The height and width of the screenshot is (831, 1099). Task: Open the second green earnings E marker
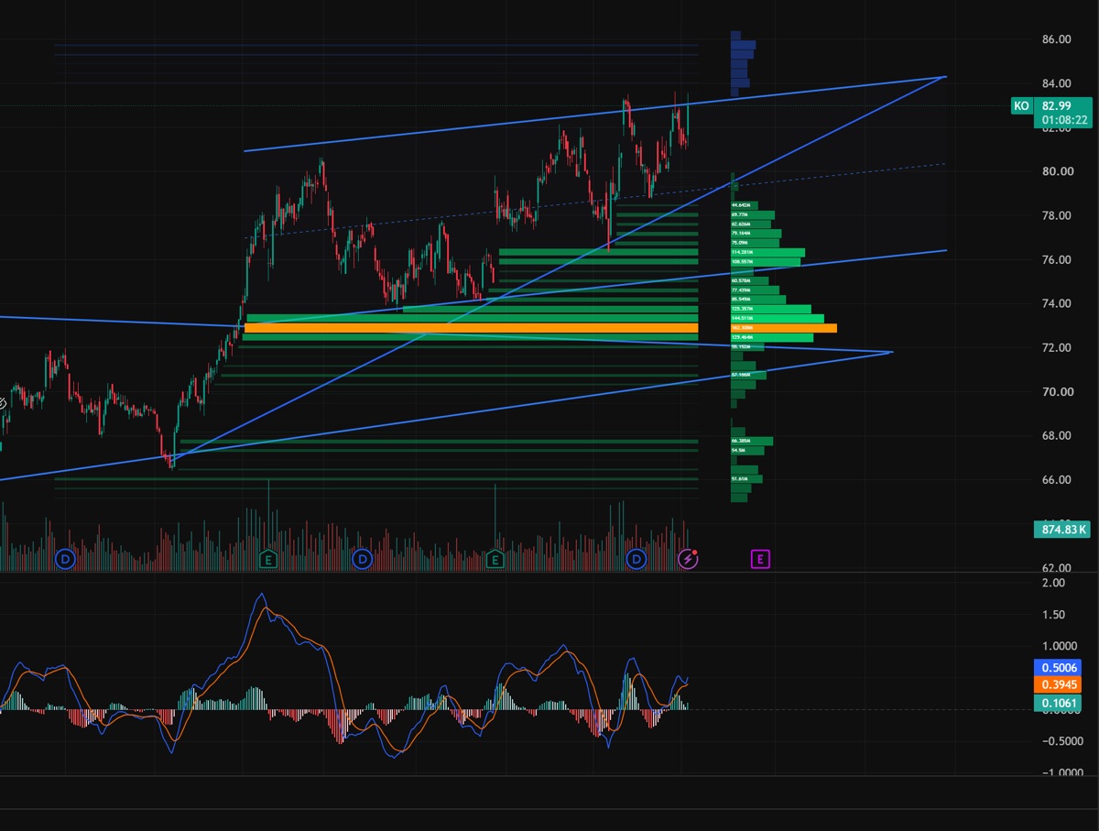[x=495, y=558]
